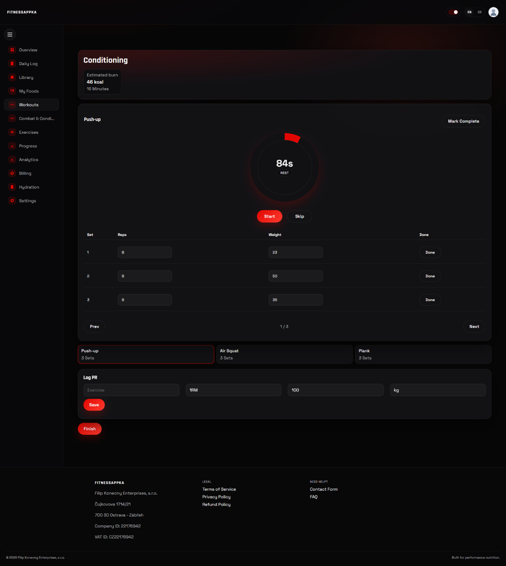Click the Combat & Conditioning sidebar icon
Screen dimensions: 506x566
pos(12,119)
